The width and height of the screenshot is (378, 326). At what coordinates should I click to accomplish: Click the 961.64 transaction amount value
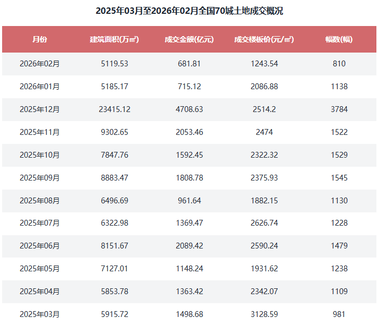189,201
